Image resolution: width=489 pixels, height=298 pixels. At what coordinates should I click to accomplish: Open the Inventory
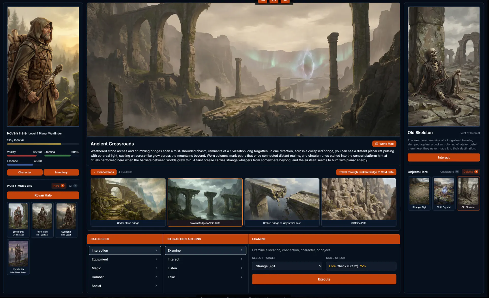coord(61,172)
